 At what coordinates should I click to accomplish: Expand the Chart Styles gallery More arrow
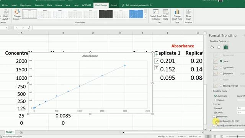(x=145, y=18)
